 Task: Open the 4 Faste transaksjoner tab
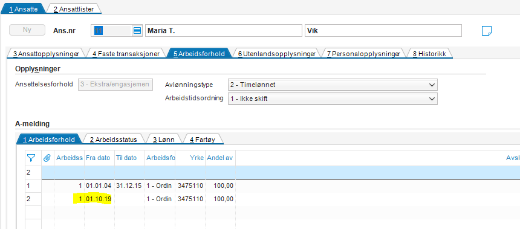click(x=126, y=54)
